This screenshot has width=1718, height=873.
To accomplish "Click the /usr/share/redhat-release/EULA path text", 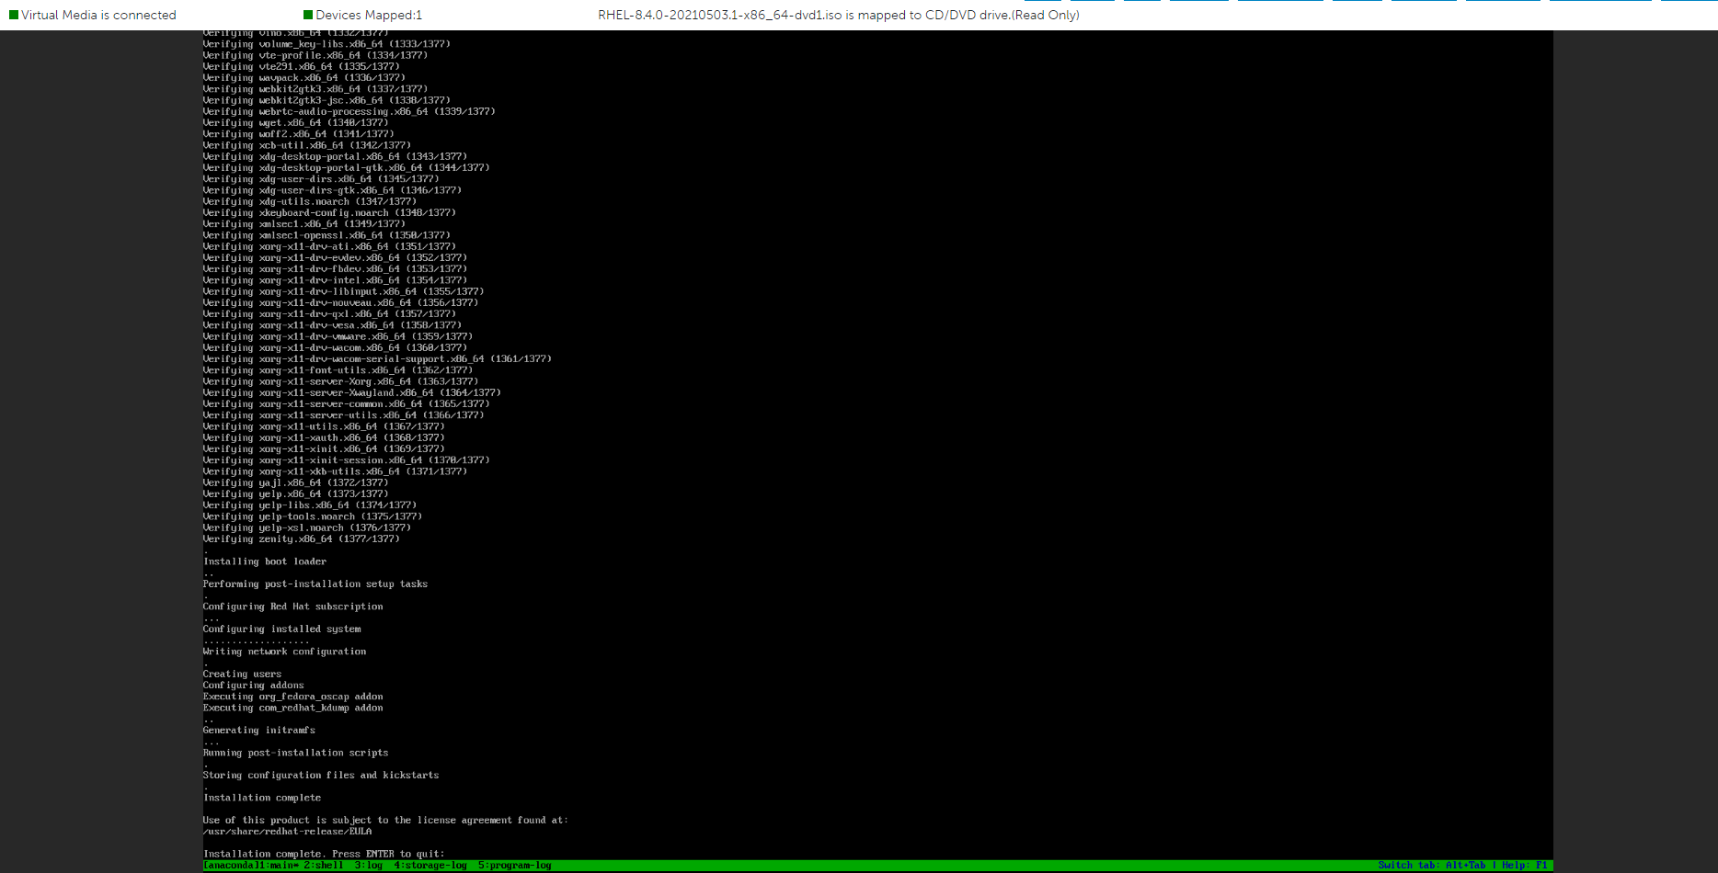I will 287,831.
